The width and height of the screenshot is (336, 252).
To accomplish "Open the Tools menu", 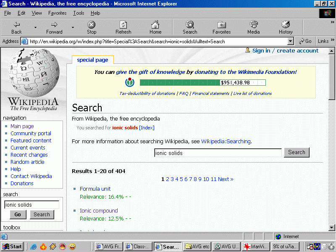I will point(79,13).
